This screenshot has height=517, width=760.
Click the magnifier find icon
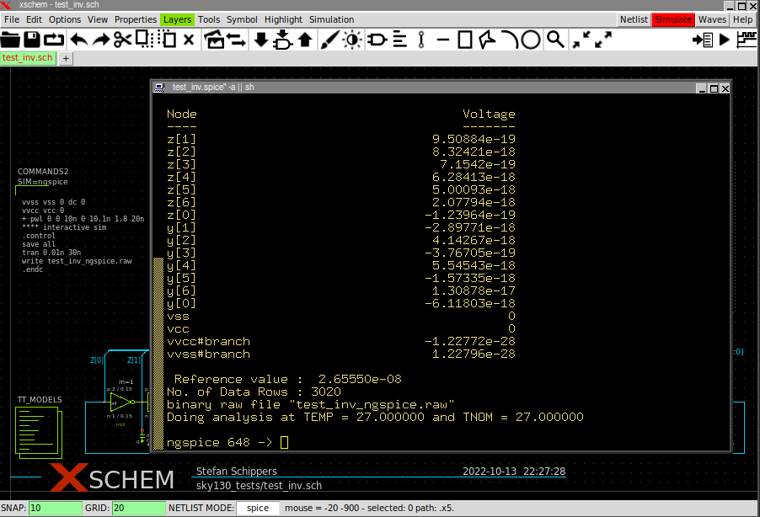click(555, 40)
